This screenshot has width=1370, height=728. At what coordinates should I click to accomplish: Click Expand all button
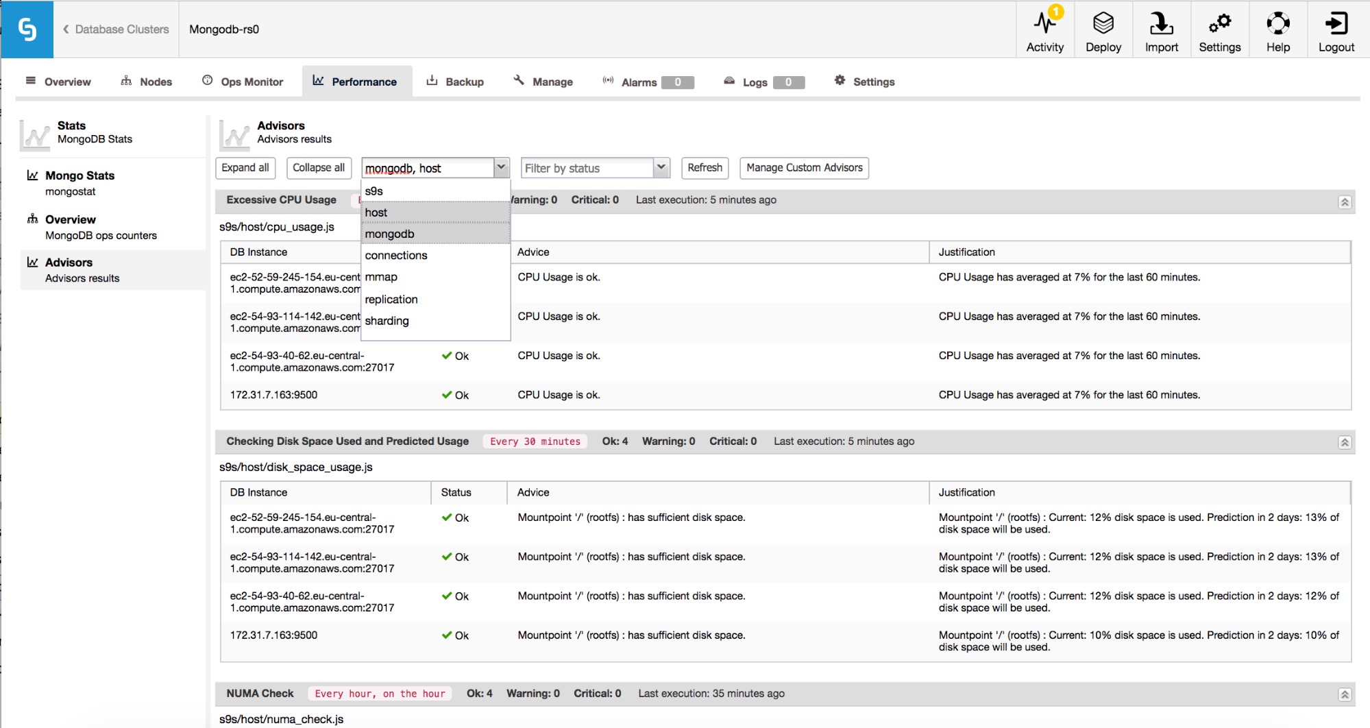[245, 168]
